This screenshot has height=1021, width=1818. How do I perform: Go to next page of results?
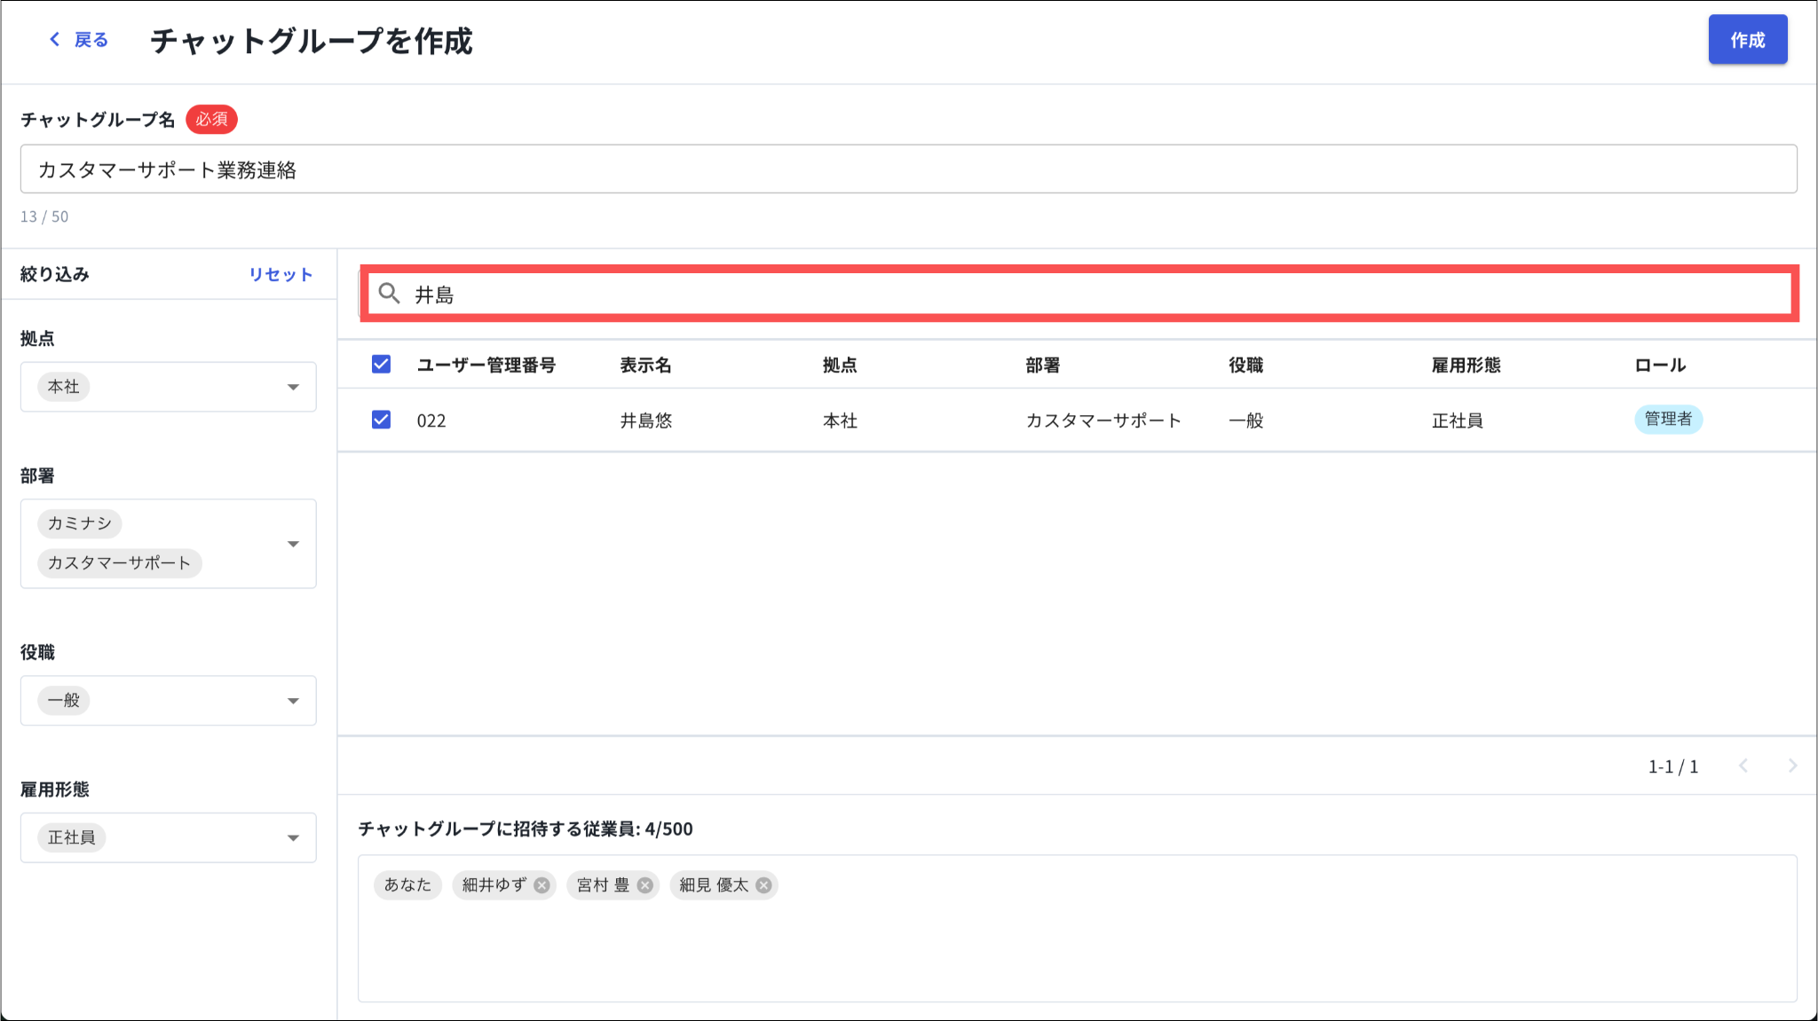pos(1792,766)
